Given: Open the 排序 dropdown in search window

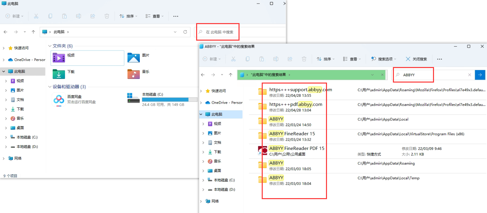Looking at the screenshot, I should pos(325,59).
